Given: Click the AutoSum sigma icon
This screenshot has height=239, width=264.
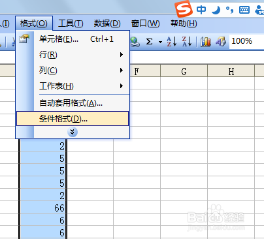Looking at the screenshot, I should 149,41.
